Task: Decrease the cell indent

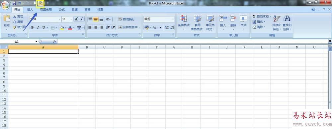Action: 108,27
